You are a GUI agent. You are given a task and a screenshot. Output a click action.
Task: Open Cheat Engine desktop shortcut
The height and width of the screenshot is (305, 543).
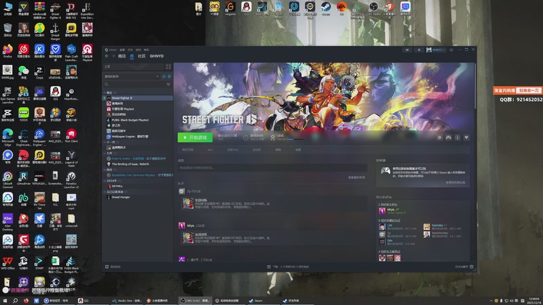[x=24, y=138]
